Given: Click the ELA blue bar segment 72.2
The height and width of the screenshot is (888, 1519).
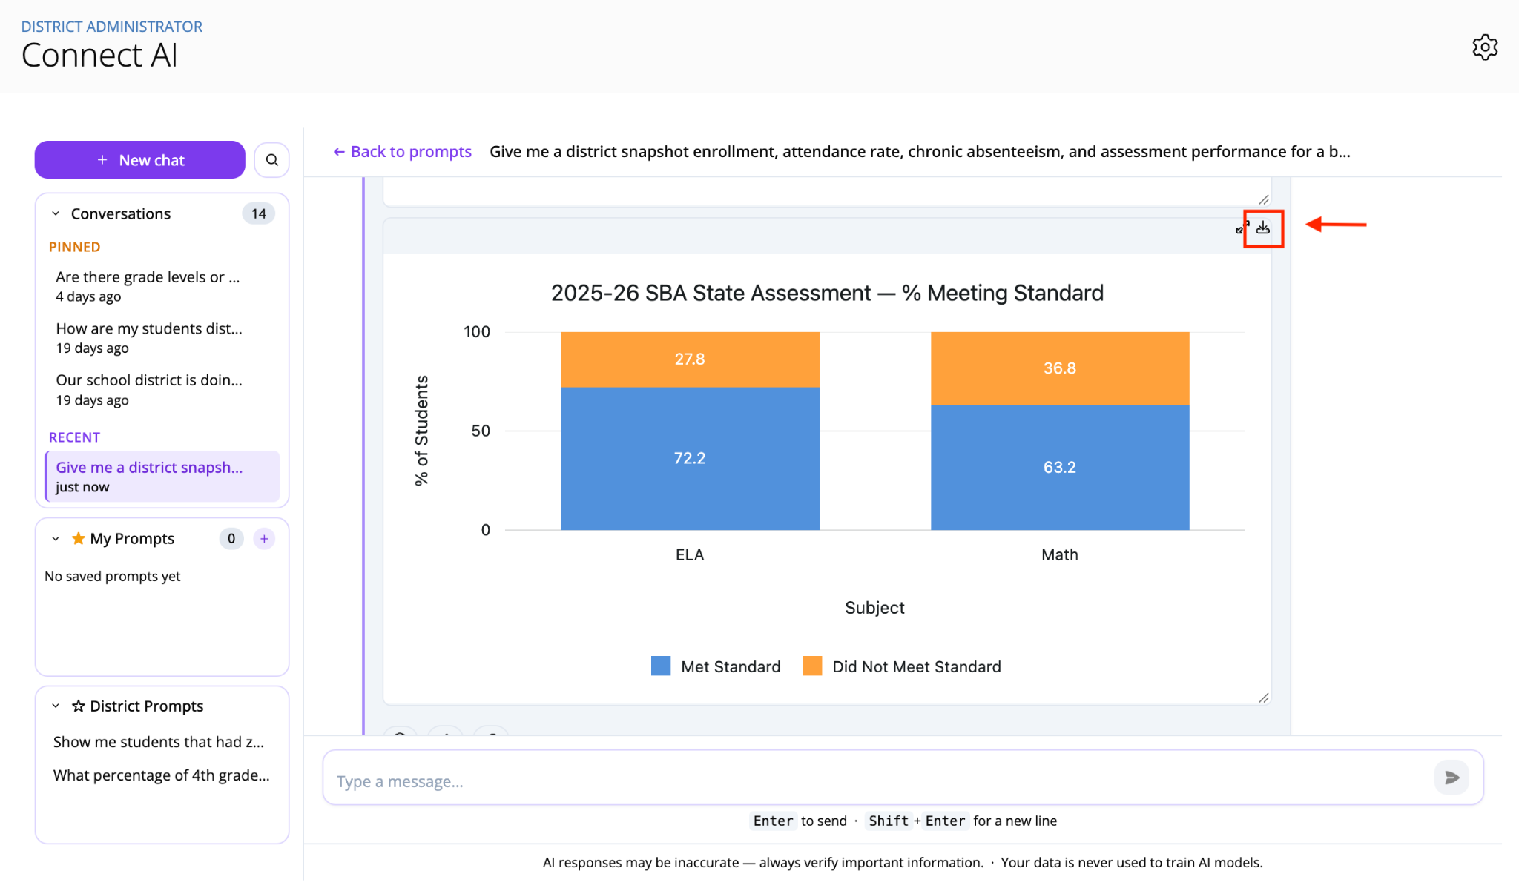Looking at the screenshot, I should tap(690, 458).
